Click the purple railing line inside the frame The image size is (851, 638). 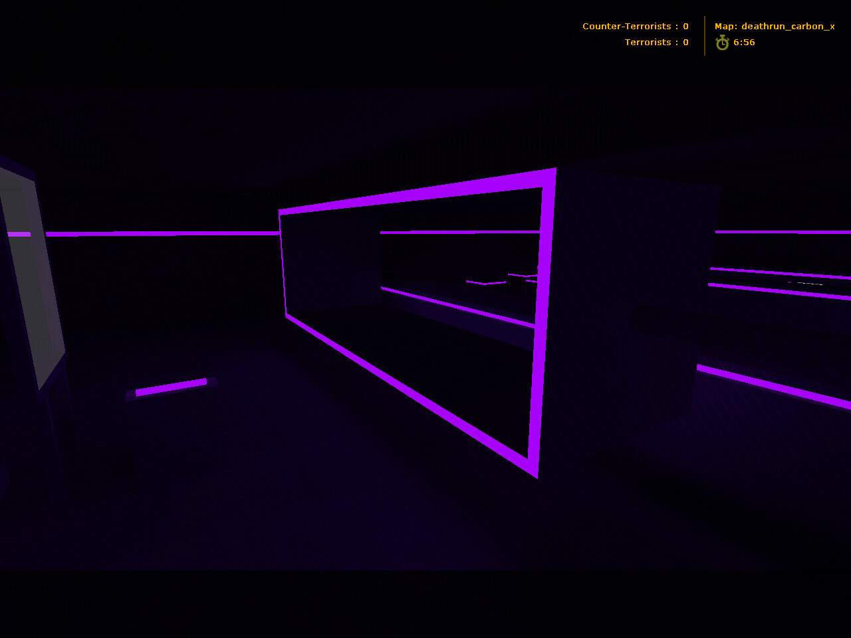point(459,306)
